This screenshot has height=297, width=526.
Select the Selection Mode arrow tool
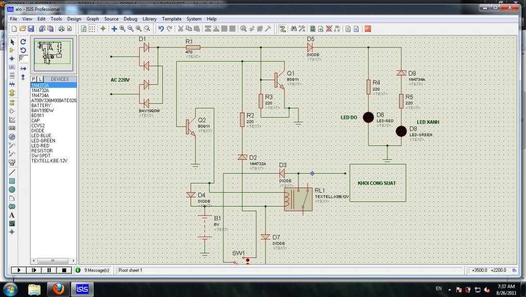(x=12, y=42)
